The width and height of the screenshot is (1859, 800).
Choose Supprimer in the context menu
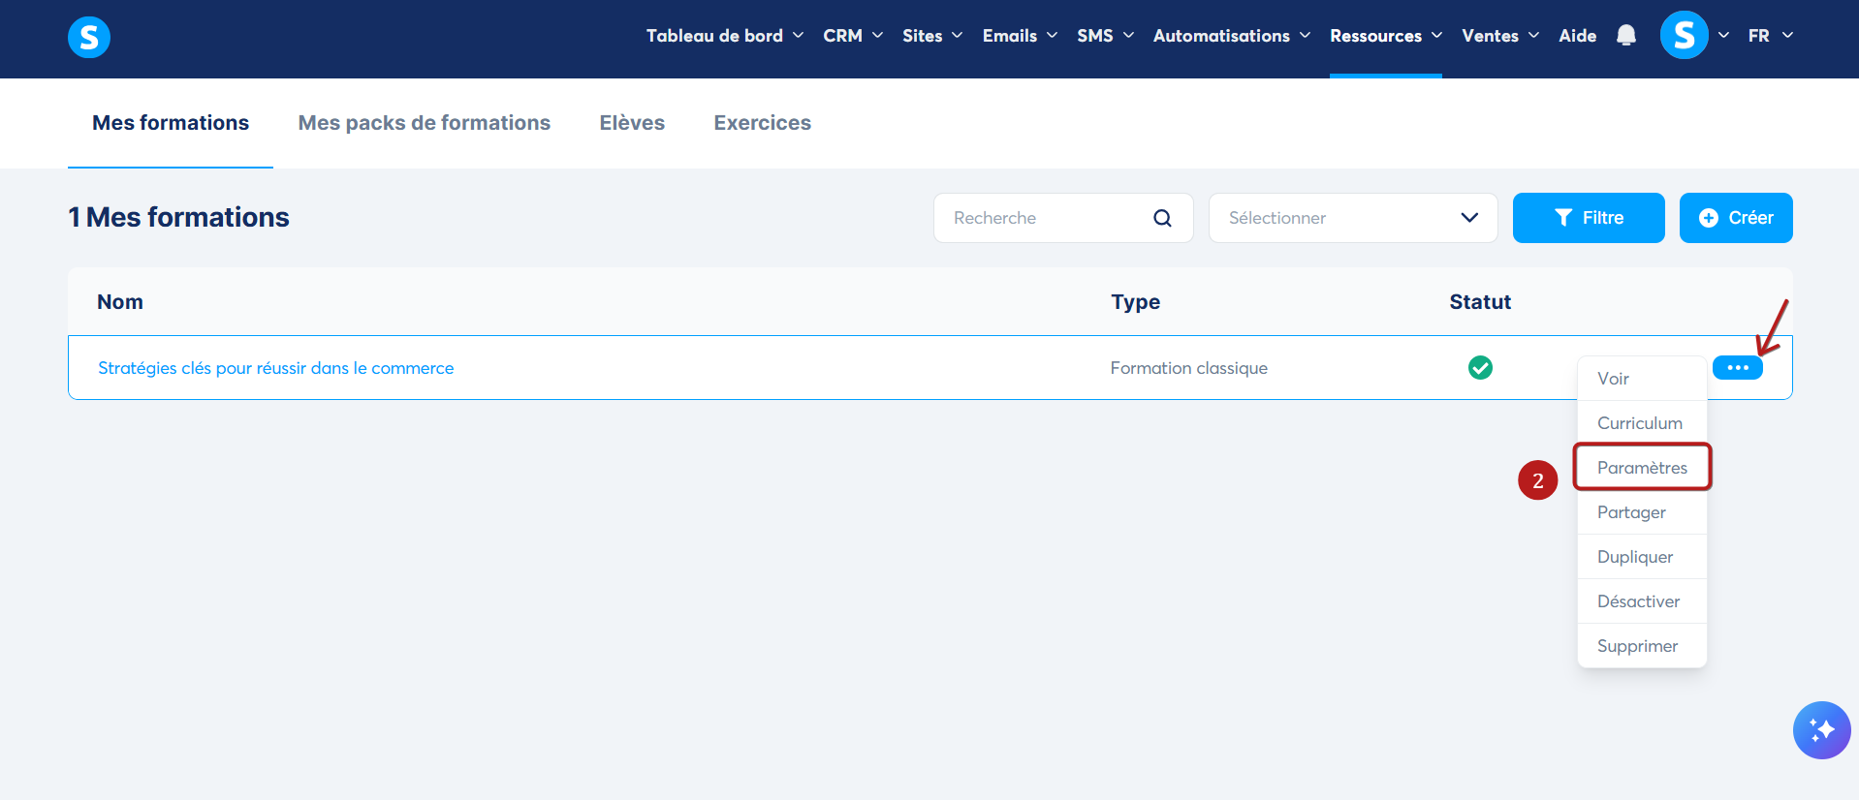coord(1642,646)
